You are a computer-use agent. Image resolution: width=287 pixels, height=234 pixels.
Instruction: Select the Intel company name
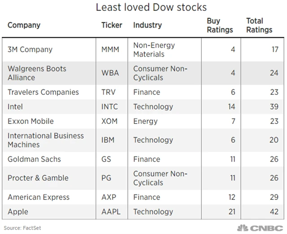point(15,106)
